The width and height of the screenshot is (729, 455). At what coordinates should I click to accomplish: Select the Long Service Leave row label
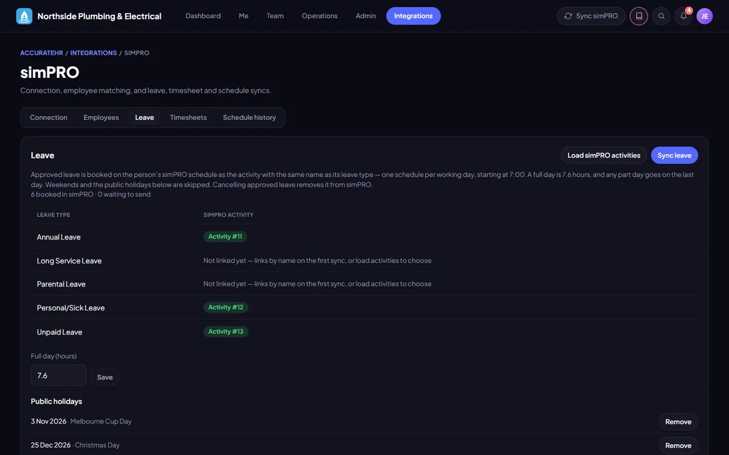point(69,261)
